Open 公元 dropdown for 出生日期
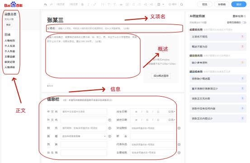The width and height of the screenshot is (250, 163). pos(171,112)
